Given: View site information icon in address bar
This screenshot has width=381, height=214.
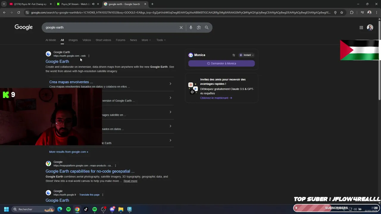Looking at the screenshot, I should coord(27,12).
